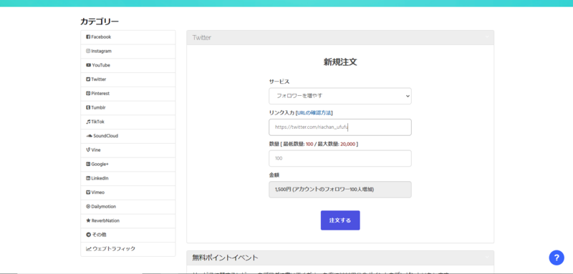Click the 金額 field label
The height and width of the screenshot is (274, 573).
(x=274, y=175)
